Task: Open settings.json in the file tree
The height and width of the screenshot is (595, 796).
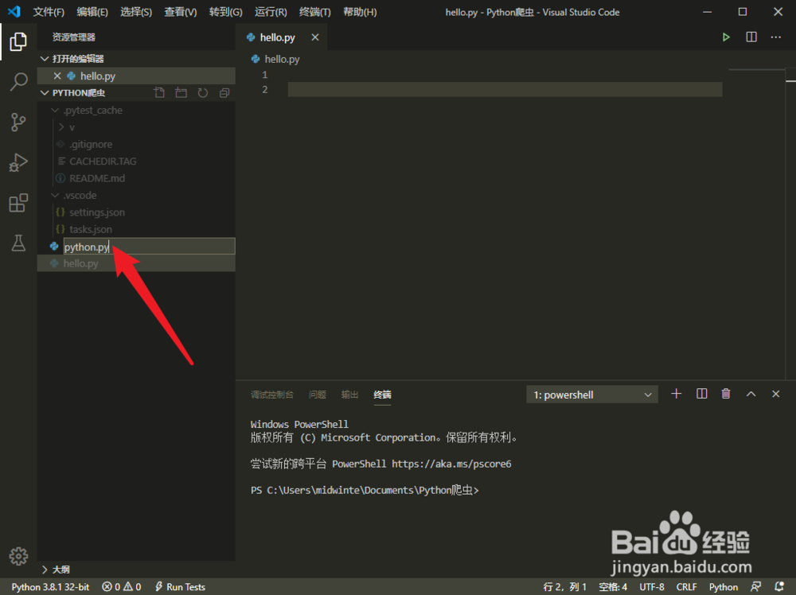Action: tap(97, 212)
